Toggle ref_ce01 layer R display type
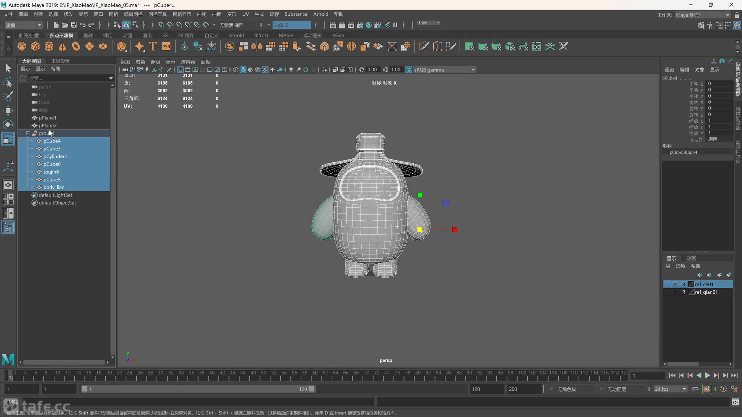Viewport: 742px width, 417px height. [684, 284]
